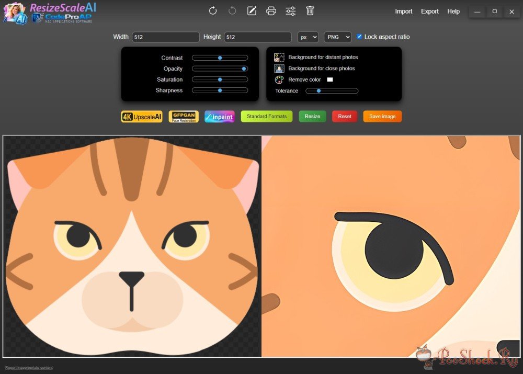Open the Export menu
The image size is (523, 374).
click(430, 12)
